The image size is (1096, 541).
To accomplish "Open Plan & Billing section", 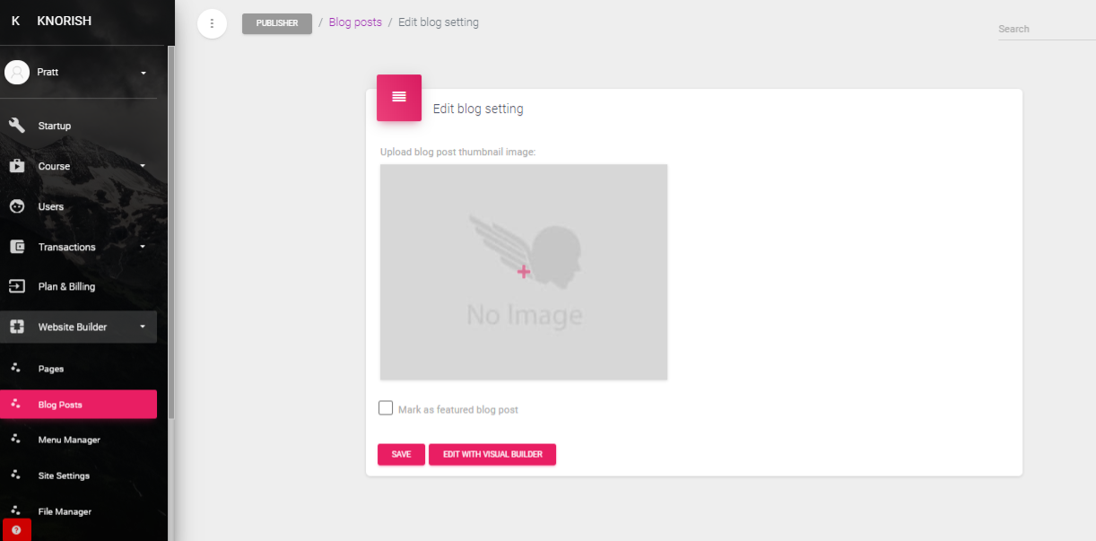I will point(79,287).
